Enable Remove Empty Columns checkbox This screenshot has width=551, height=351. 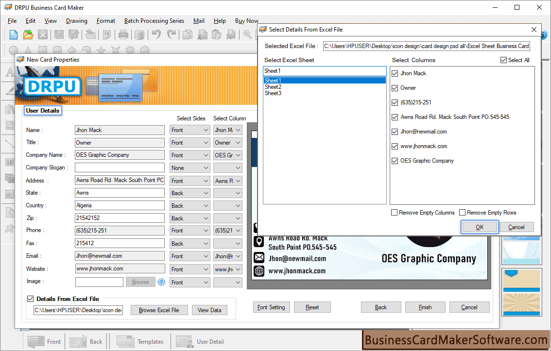pyautogui.click(x=394, y=213)
